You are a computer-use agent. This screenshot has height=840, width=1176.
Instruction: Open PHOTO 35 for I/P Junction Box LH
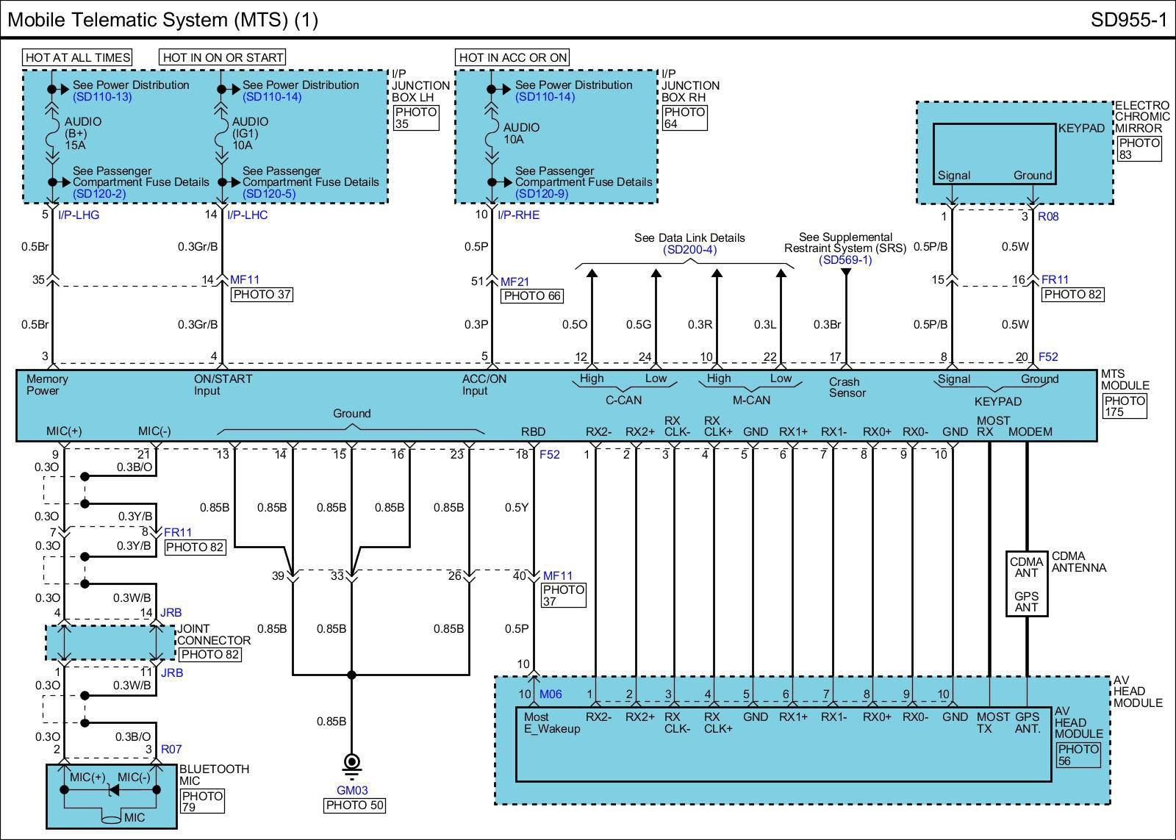(x=416, y=118)
